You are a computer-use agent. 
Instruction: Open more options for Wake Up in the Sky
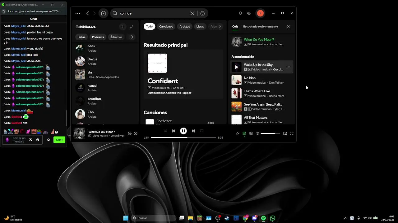coord(288,67)
